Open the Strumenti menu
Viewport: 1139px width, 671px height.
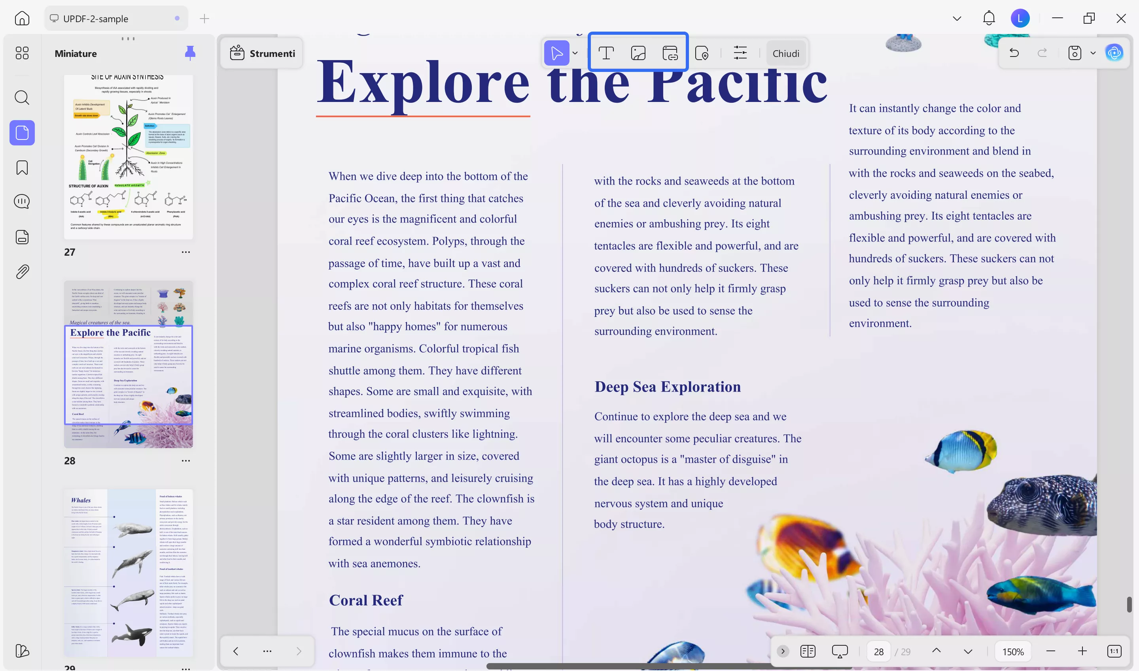(x=261, y=53)
